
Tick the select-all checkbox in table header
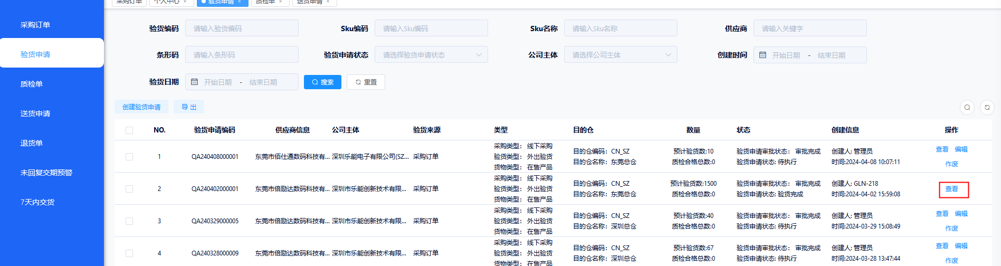129,130
